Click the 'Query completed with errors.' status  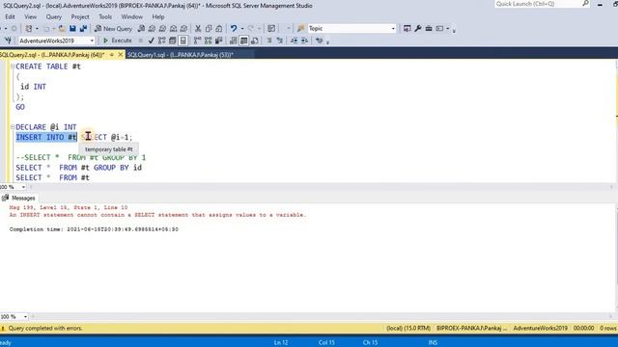click(x=45, y=328)
